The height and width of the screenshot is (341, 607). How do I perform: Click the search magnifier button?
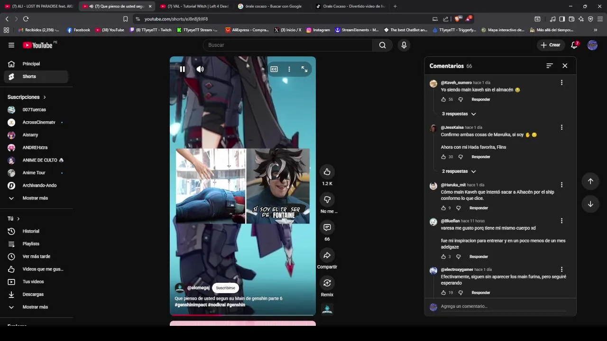382,45
